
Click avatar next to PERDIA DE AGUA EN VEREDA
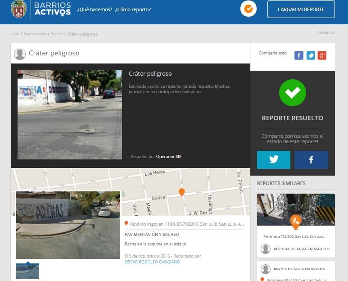coord(266,269)
